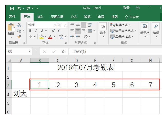Open the 等线 font name dropdown
162x117 pixels.
click(x=55, y=25)
